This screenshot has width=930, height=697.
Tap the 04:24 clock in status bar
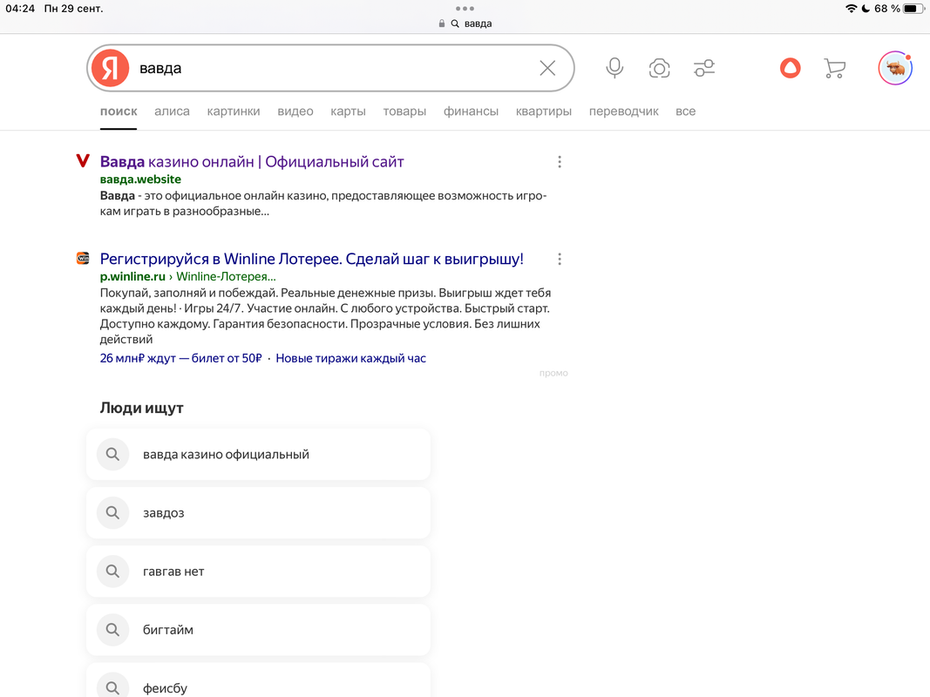(x=20, y=9)
